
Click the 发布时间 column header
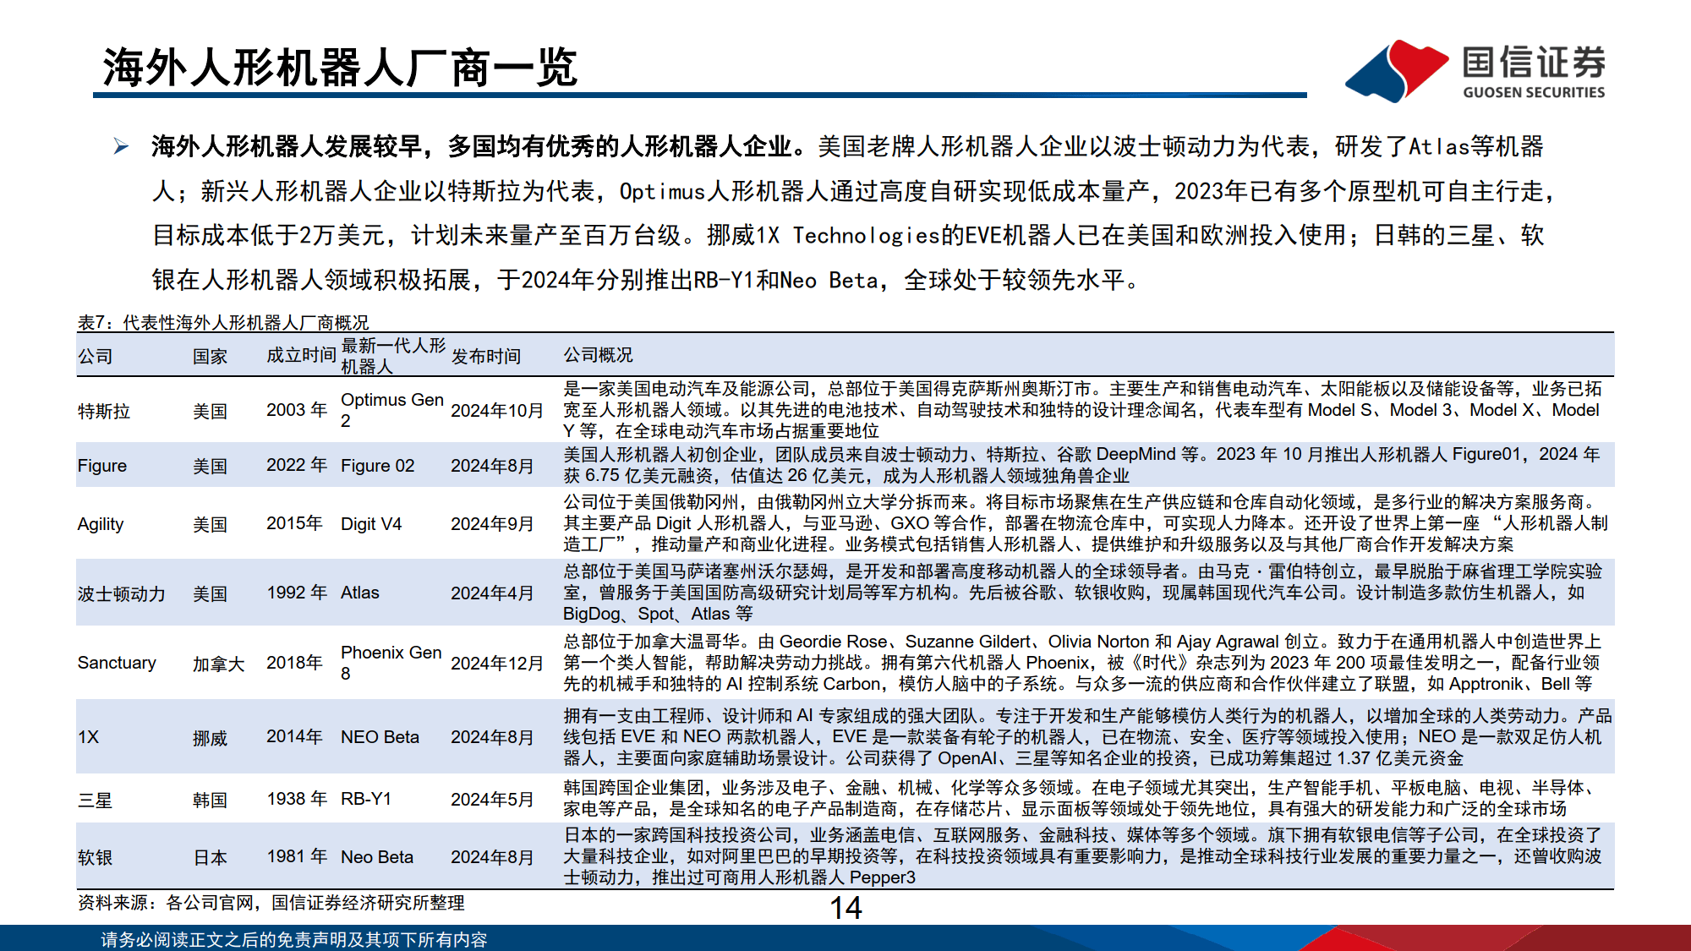point(485,356)
